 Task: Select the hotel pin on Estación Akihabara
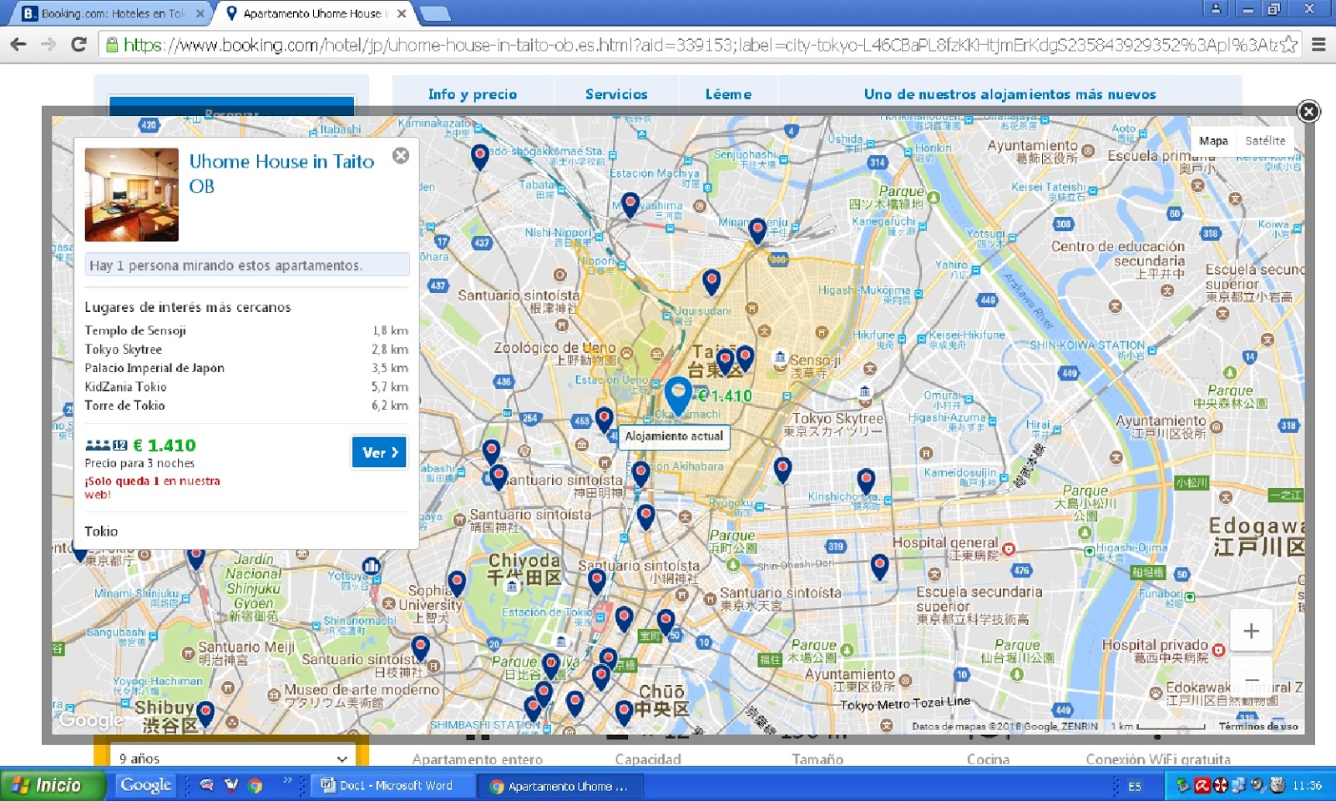(x=640, y=473)
